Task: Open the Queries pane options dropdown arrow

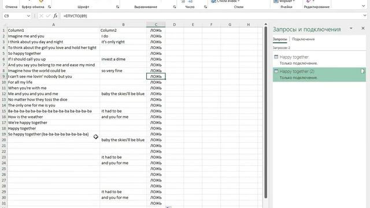Action: pos(351,28)
